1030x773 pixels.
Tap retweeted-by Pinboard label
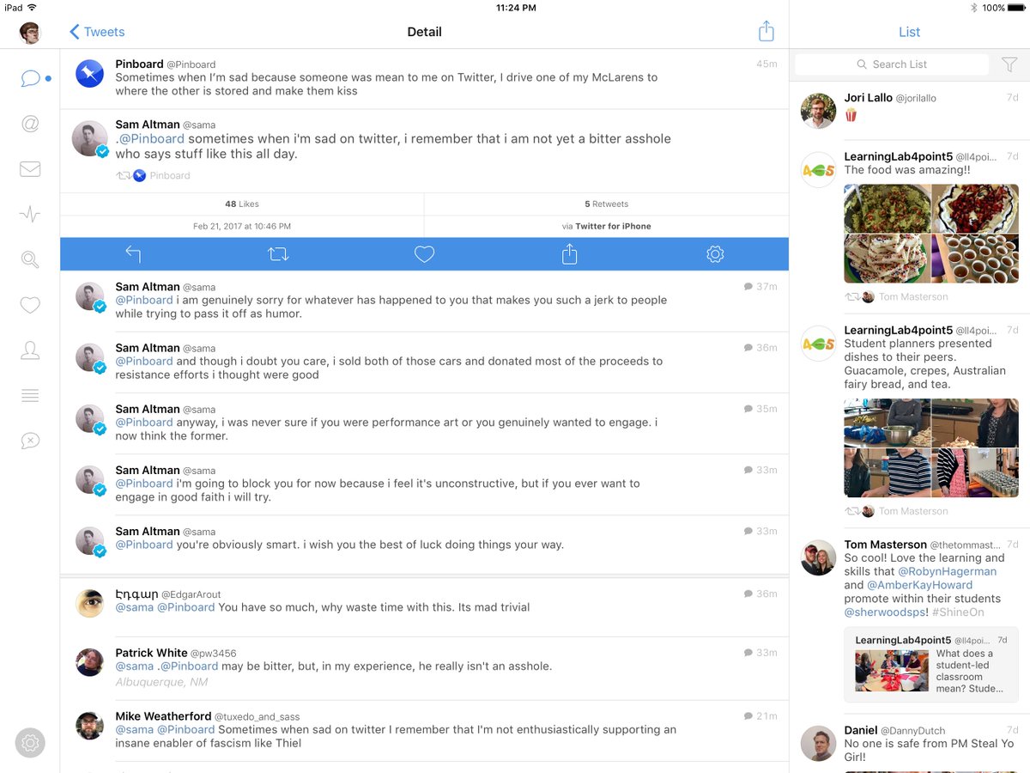click(154, 175)
